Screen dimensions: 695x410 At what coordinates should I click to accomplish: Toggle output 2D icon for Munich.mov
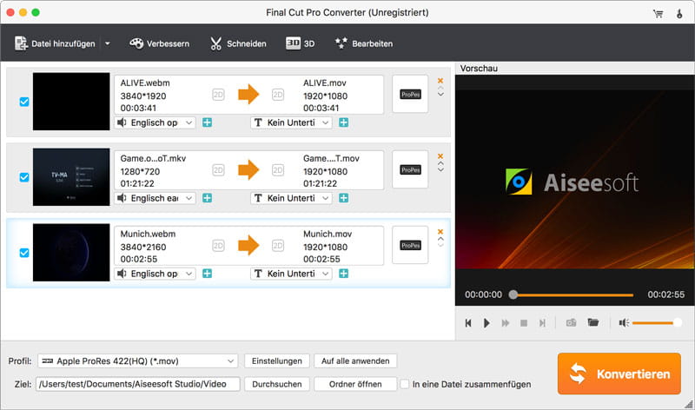pos(278,246)
